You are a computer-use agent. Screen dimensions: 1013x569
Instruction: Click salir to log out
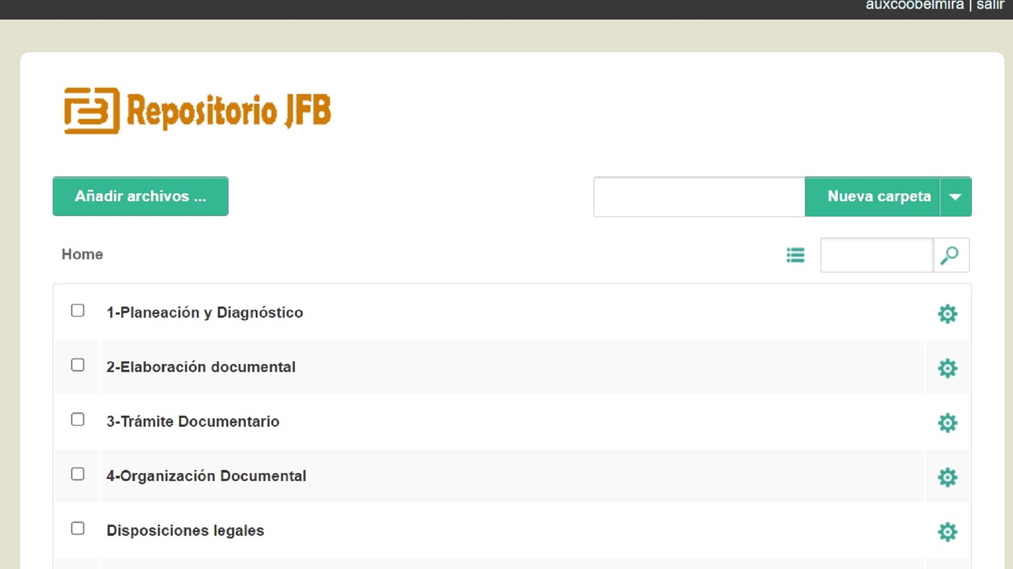point(990,5)
